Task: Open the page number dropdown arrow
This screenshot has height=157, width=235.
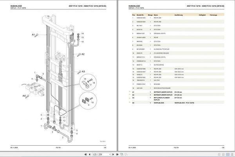Action: [x=110, y=154]
